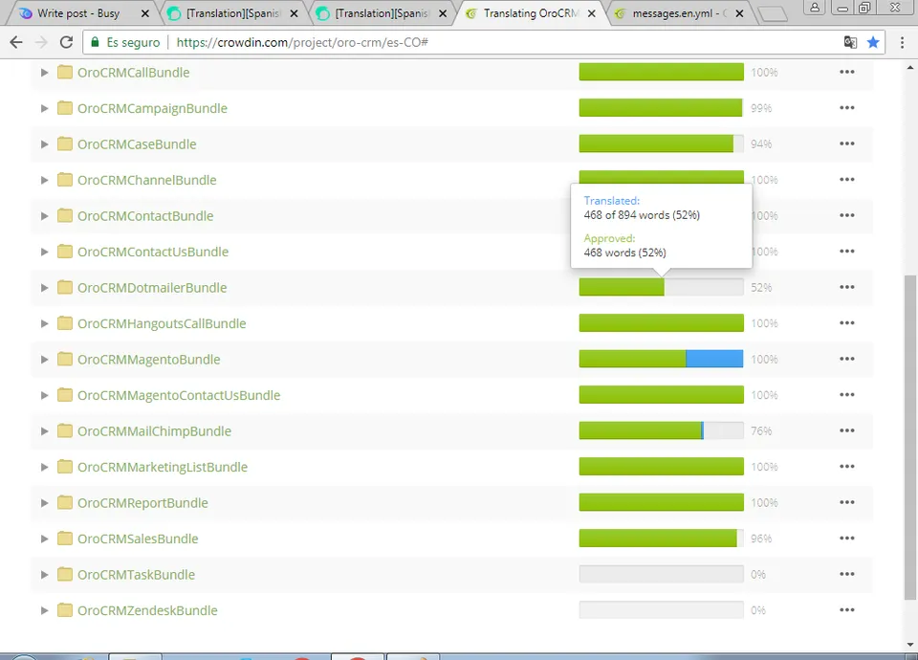Open options menu for OroCRMTaskBundle
The image size is (918, 660).
click(x=846, y=574)
